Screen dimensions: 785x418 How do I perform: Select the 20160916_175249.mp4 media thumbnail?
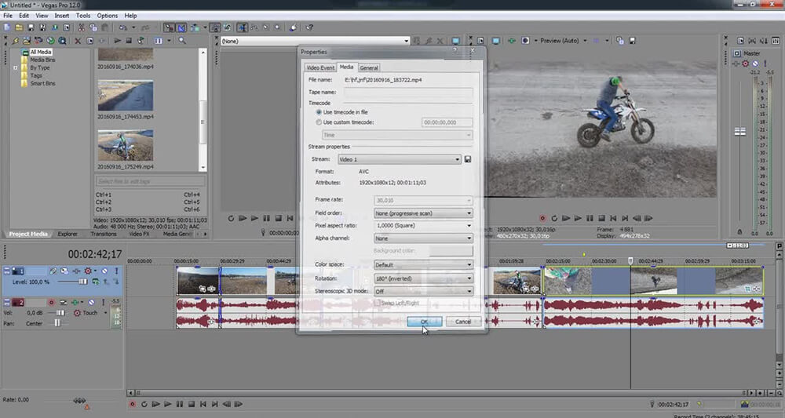coord(125,146)
